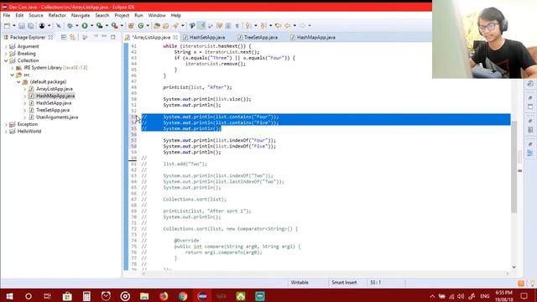Click the New Java Package icon
The height and width of the screenshot is (302, 537).
pyautogui.click(x=131, y=25)
